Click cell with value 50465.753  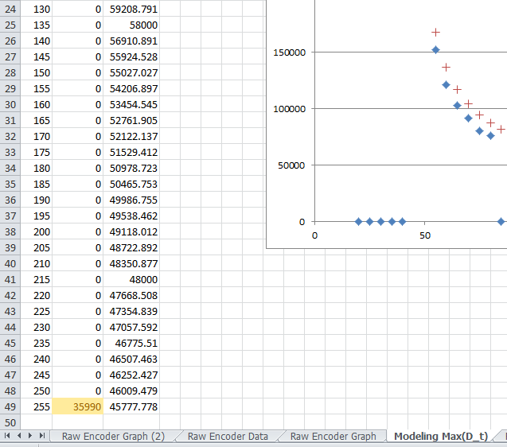click(131, 184)
